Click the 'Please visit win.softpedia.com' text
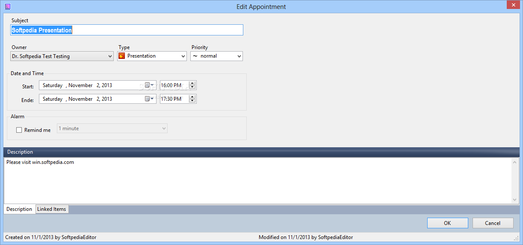 tap(40, 162)
